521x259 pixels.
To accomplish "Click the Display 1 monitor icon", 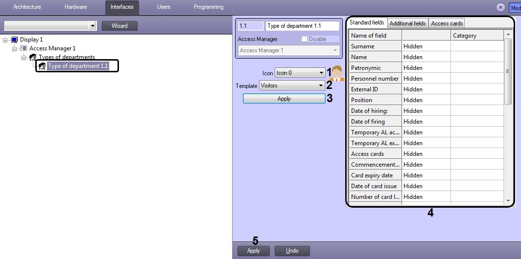I will pyautogui.click(x=14, y=40).
